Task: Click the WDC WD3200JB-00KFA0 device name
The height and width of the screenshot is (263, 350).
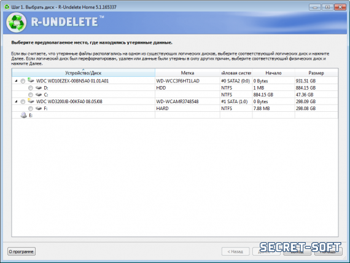Action: 69,101
